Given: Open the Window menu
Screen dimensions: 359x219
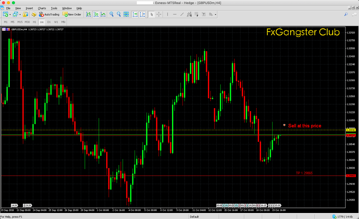Looking at the screenshot, I should [x=67, y=8].
